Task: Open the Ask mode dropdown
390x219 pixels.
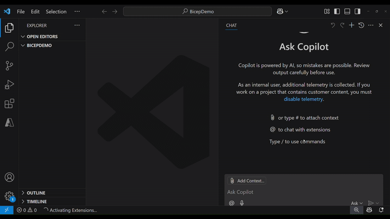Action: coord(357,203)
